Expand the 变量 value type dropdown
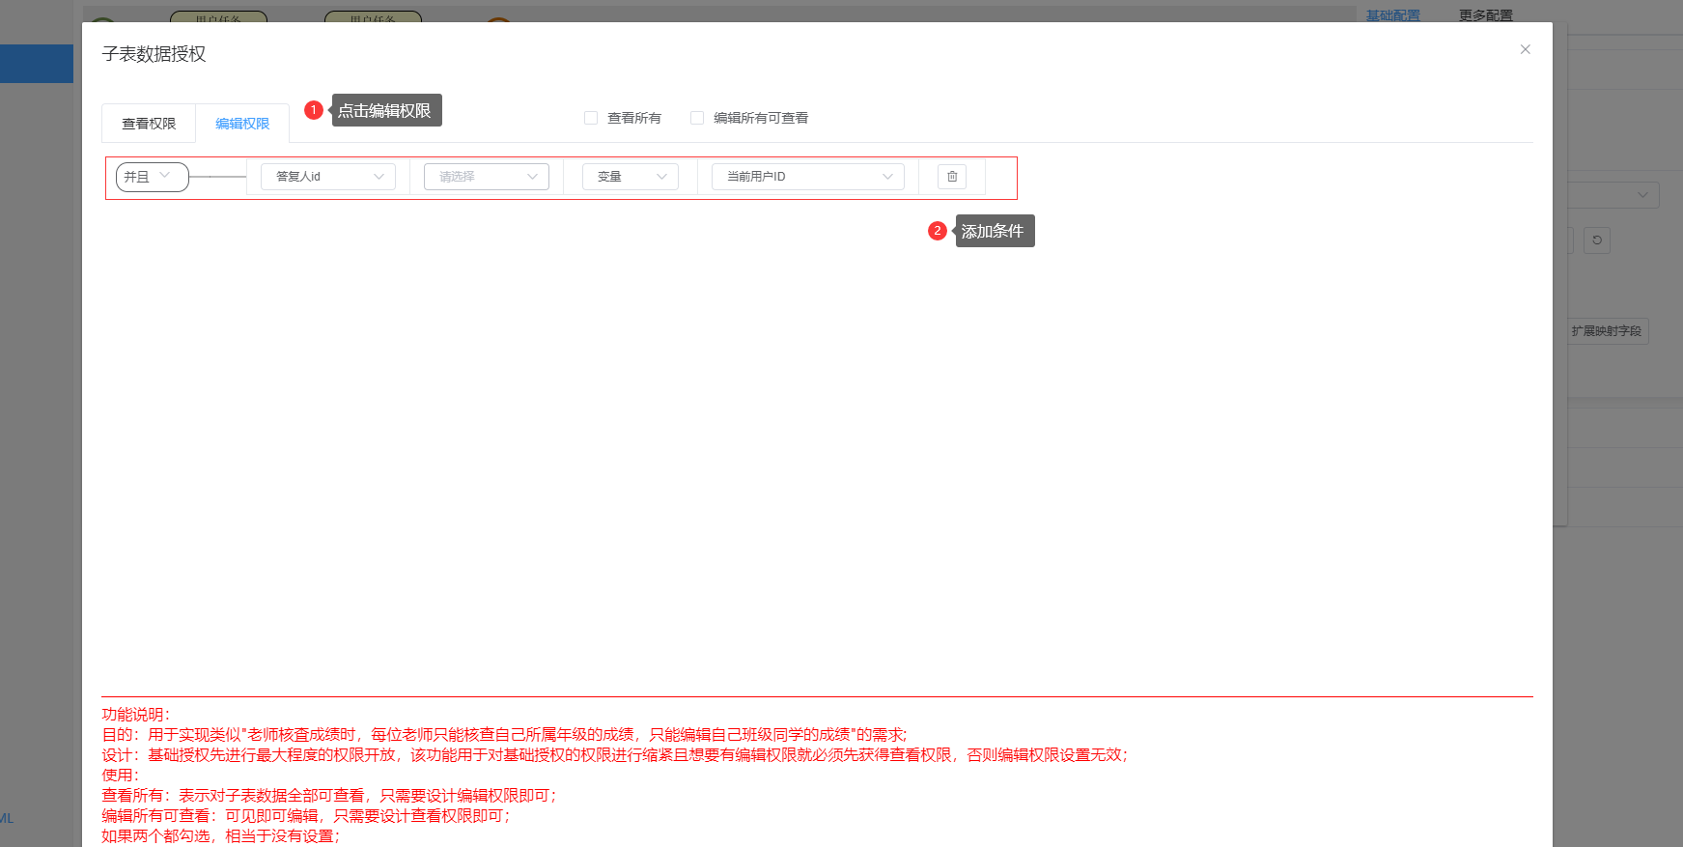 coord(630,177)
